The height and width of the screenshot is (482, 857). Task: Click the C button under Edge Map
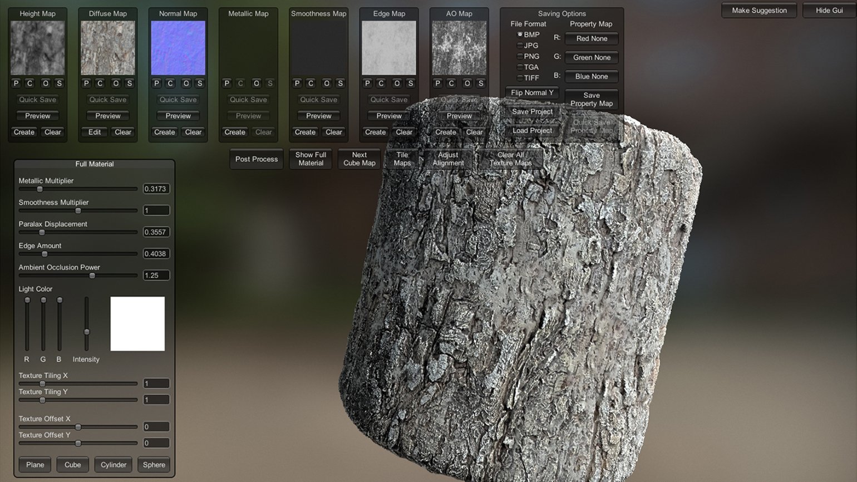click(x=381, y=83)
